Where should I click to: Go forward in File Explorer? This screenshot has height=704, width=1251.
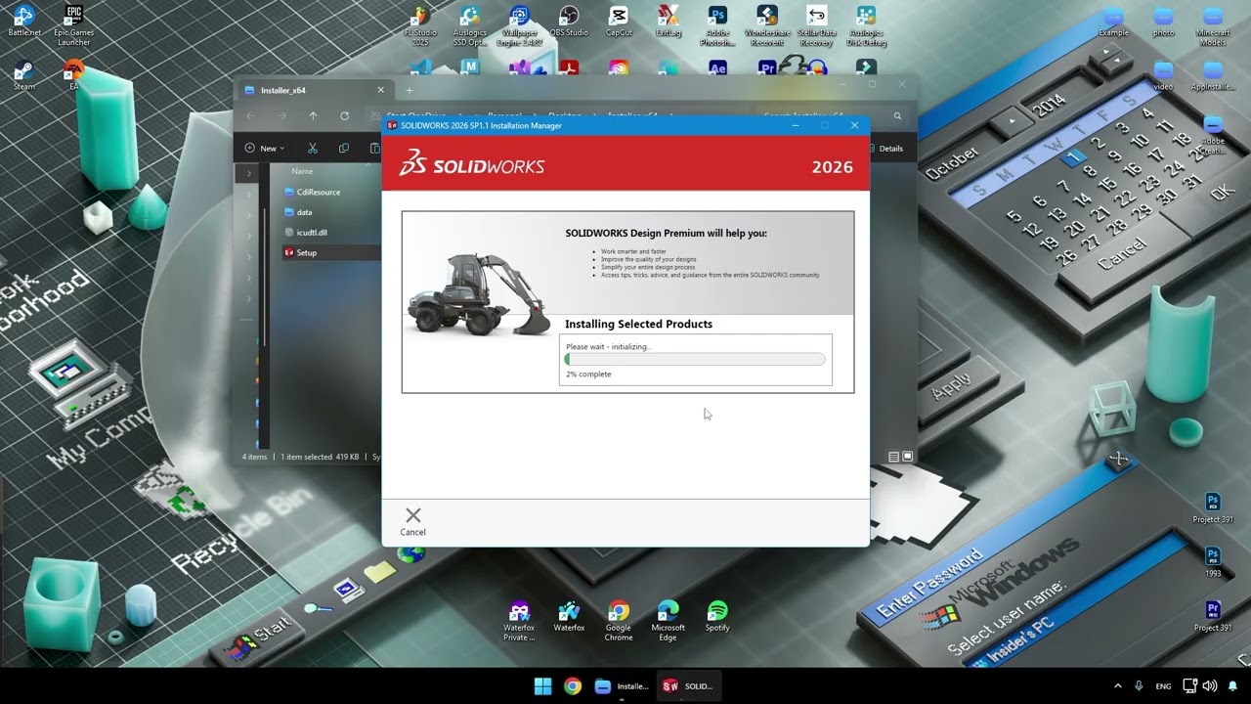[x=281, y=115]
